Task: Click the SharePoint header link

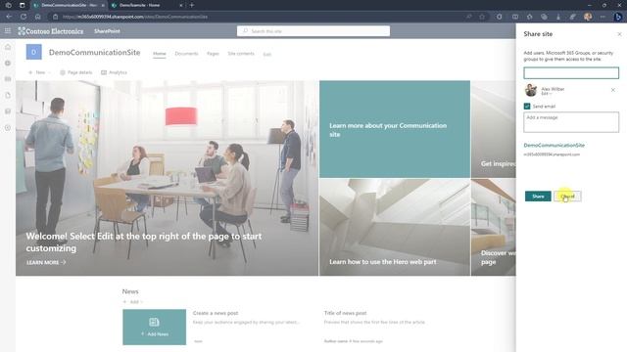Action: pos(107,31)
